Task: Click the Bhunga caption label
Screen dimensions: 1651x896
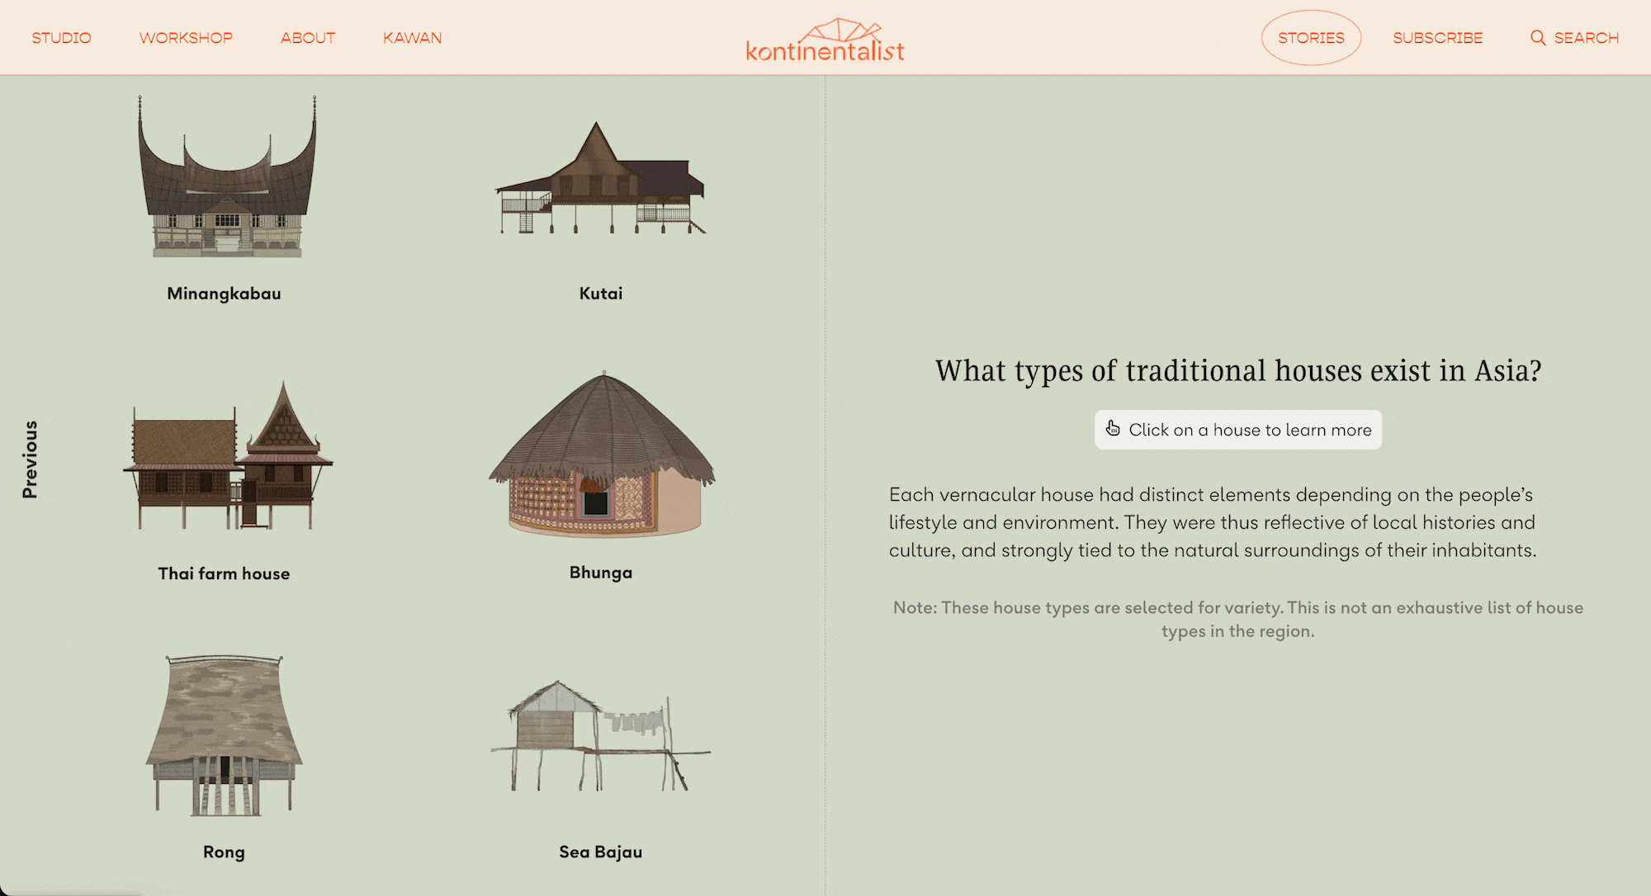Action: [600, 572]
